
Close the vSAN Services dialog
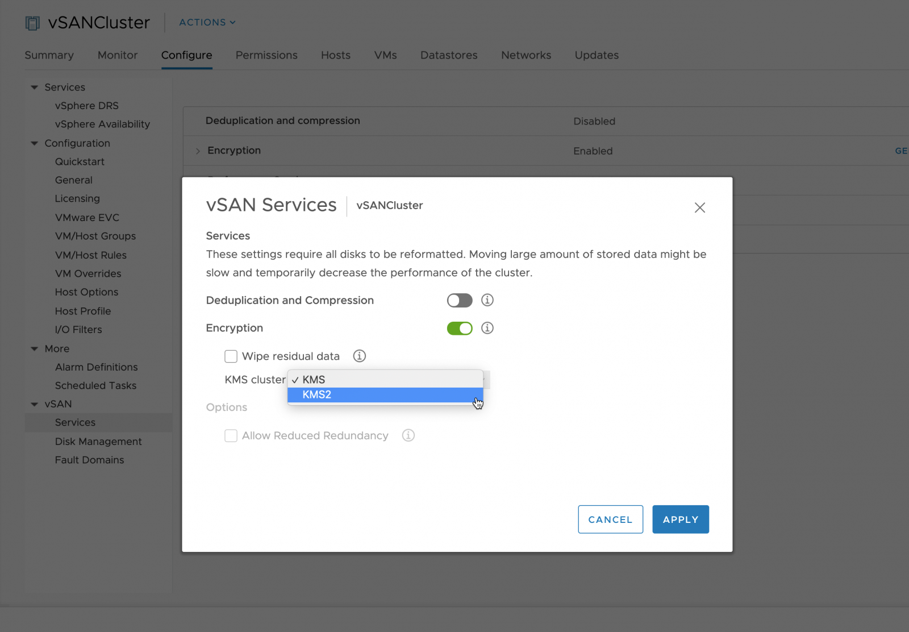pos(700,207)
